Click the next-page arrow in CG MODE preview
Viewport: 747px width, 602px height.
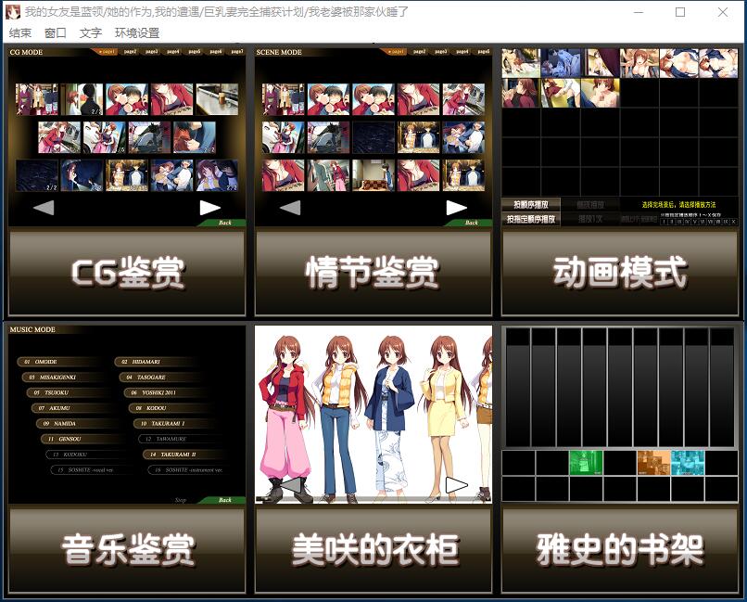(x=209, y=208)
